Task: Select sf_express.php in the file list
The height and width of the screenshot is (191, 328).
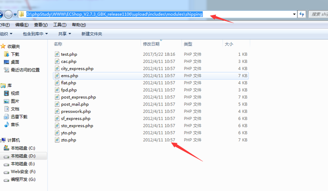Action: (x=76, y=119)
